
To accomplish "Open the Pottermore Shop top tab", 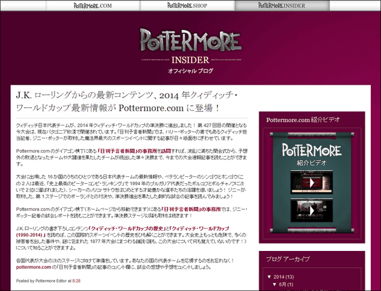I will [x=187, y=5].
